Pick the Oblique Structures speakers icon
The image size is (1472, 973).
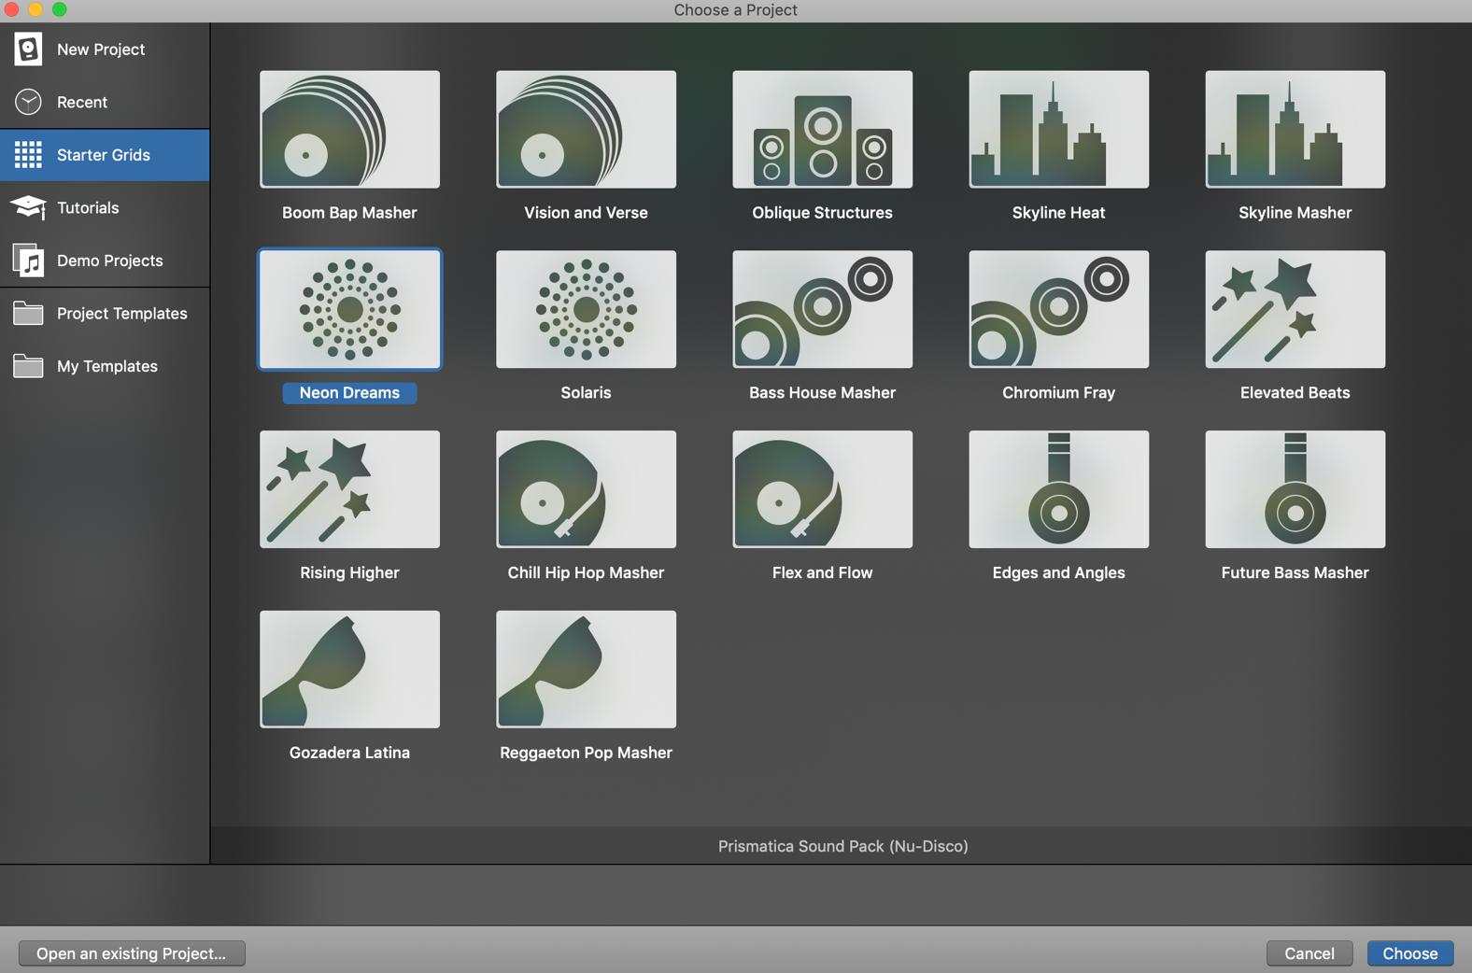click(x=822, y=130)
